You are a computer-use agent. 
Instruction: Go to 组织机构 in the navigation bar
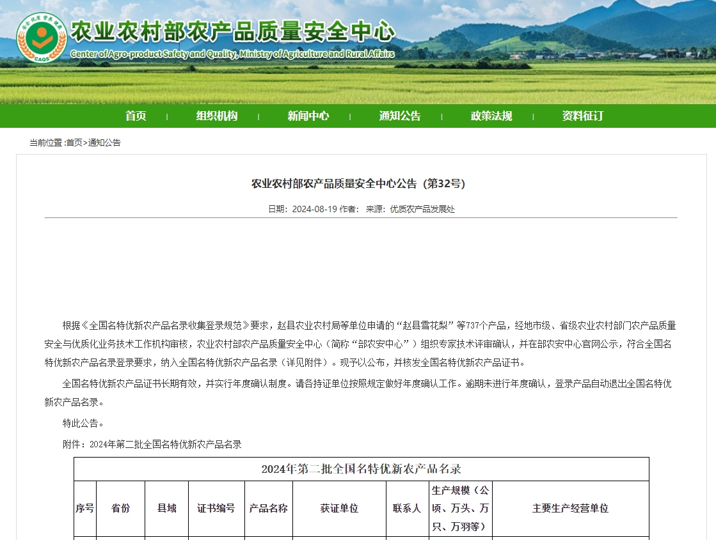pyautogui.click(x=216, y=116)
